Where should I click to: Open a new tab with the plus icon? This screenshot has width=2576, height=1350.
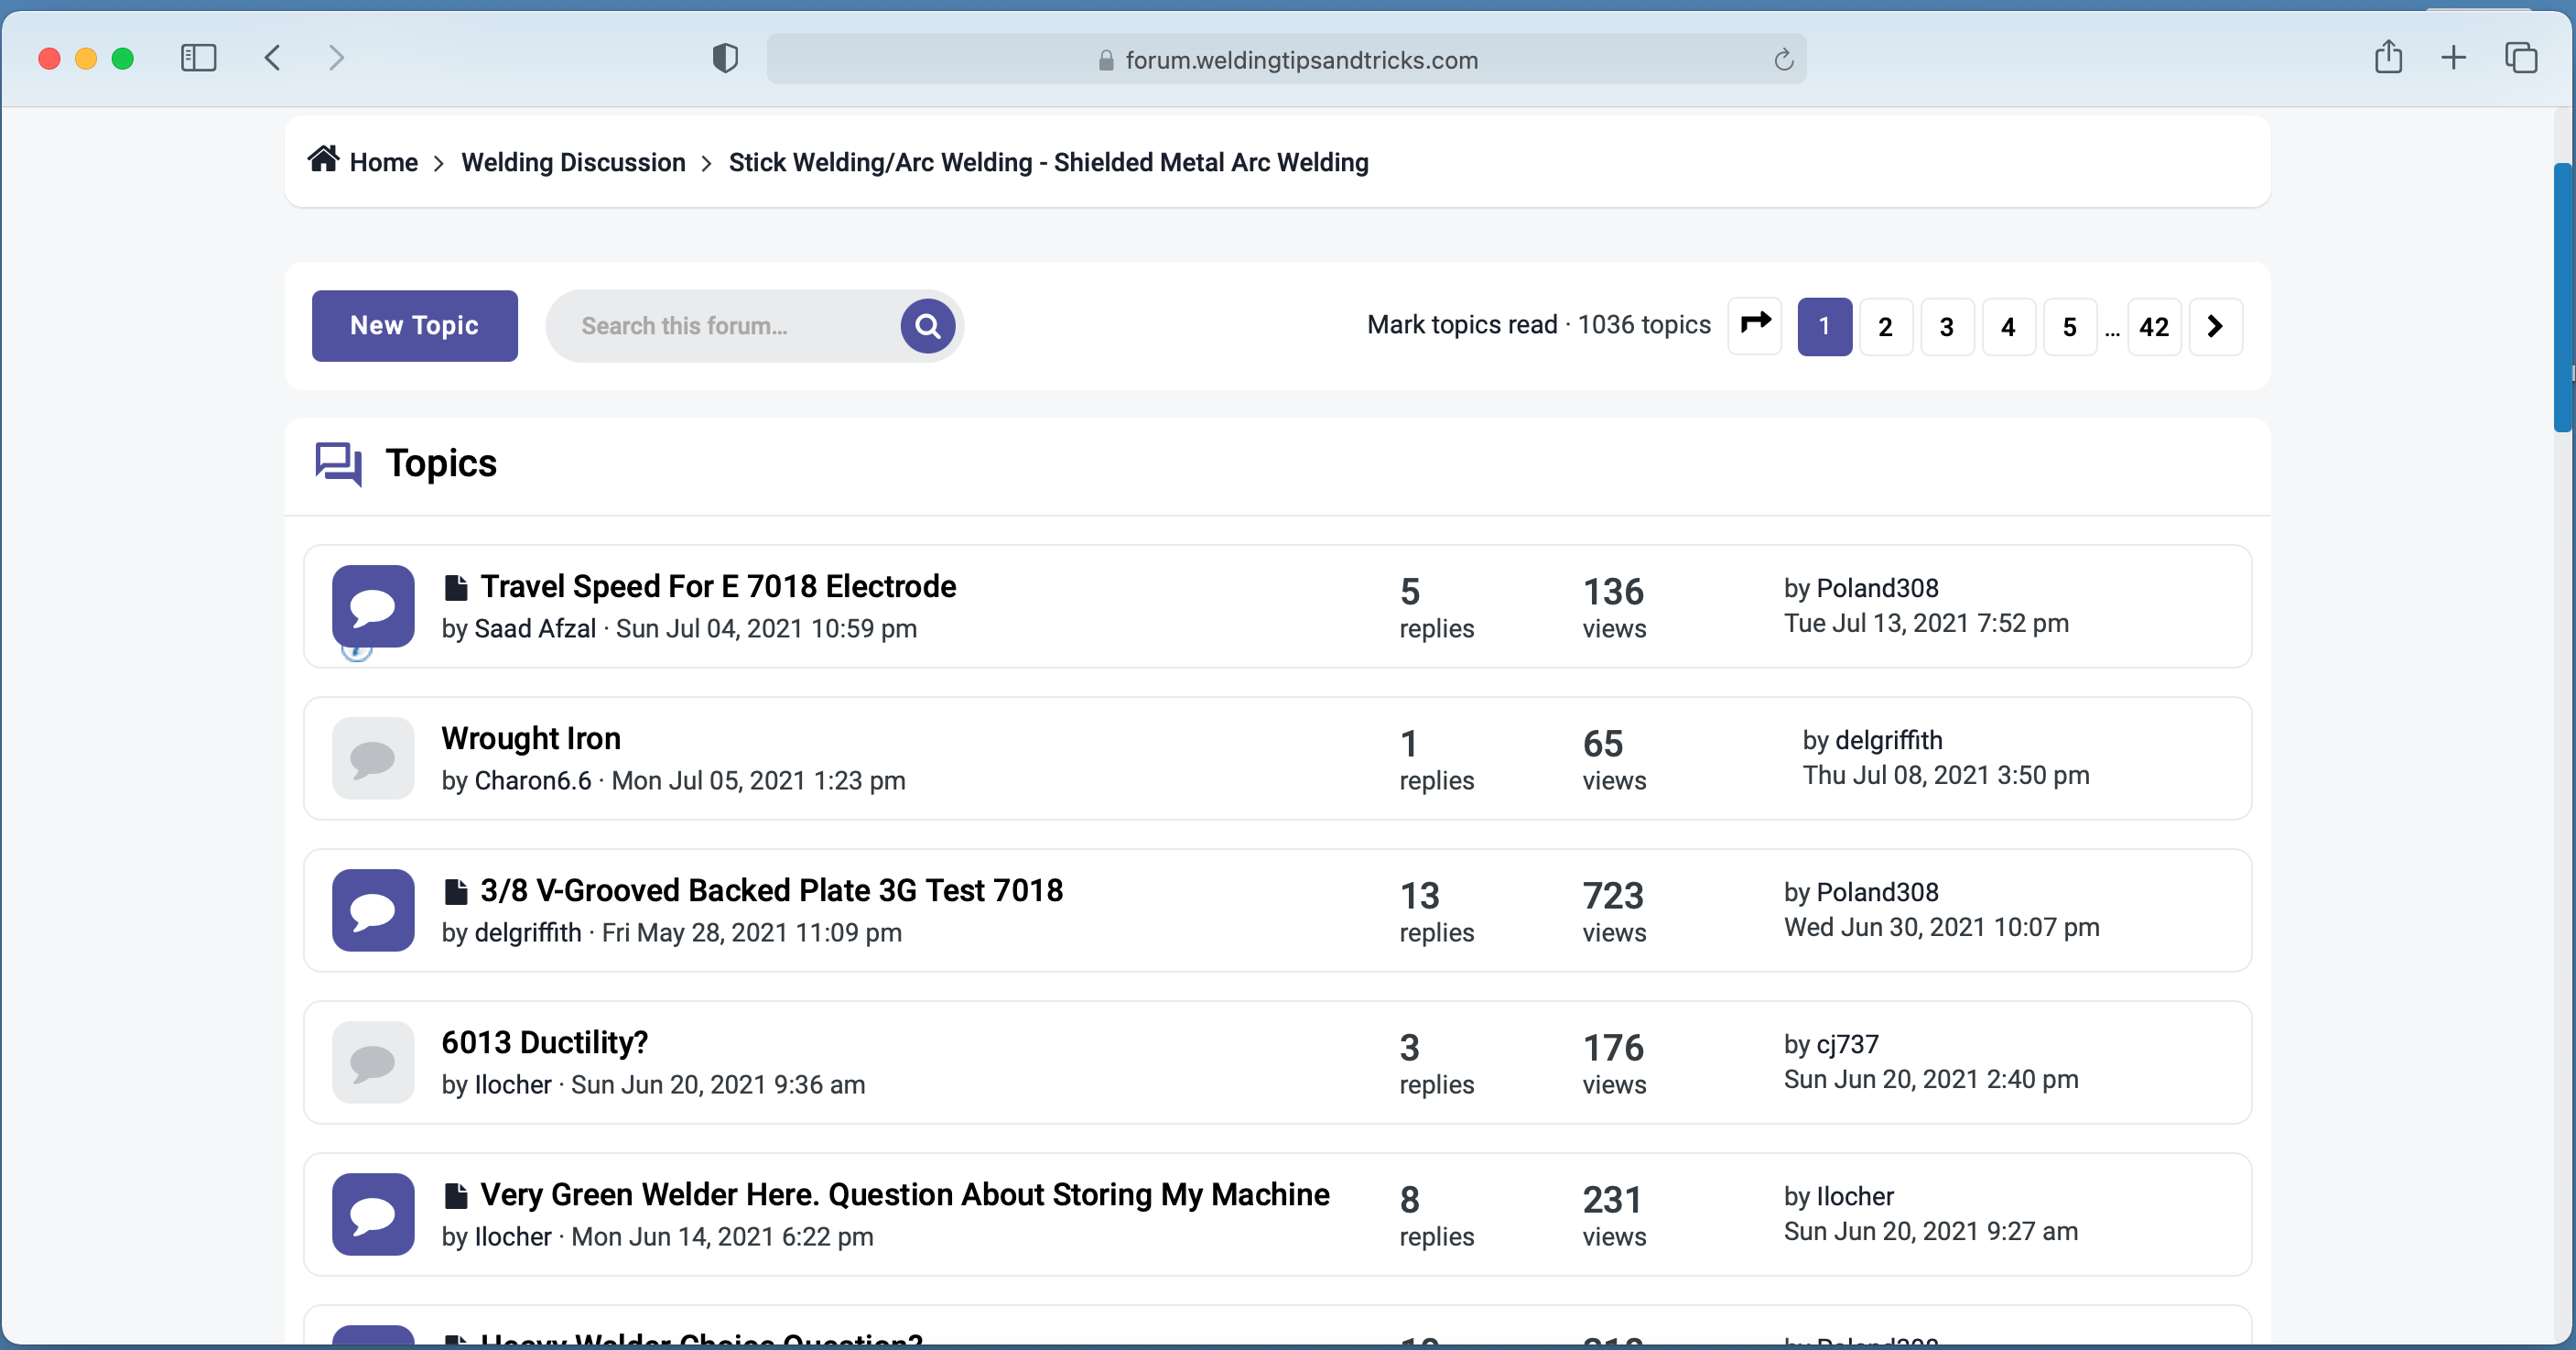[2453, 58]
